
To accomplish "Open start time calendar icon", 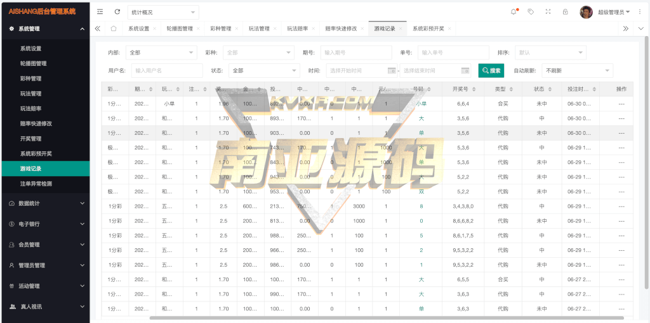I will coord(392,70).
